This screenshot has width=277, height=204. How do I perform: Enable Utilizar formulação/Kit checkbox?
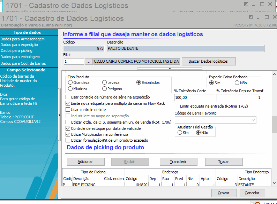pyautogui.click(x=68, y=140)
